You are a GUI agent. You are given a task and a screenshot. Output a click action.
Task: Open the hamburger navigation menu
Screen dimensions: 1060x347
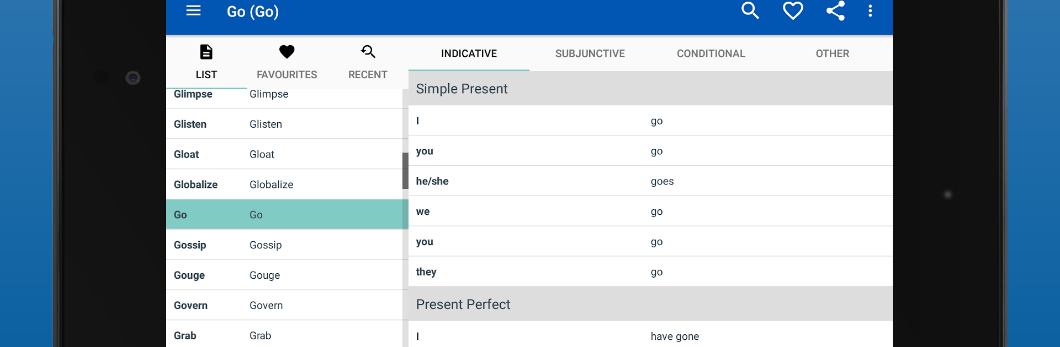[193, 11]
